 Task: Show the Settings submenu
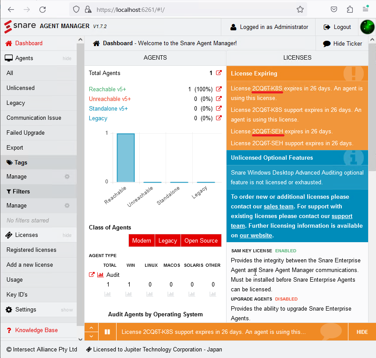click(67, 310)
